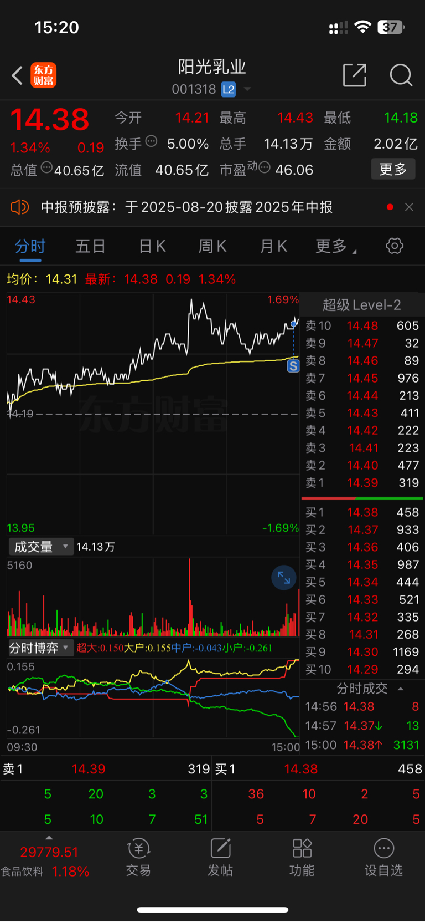Dismiss the announcement banner with X
Screen dimensions: 425x922
point(409,207)
